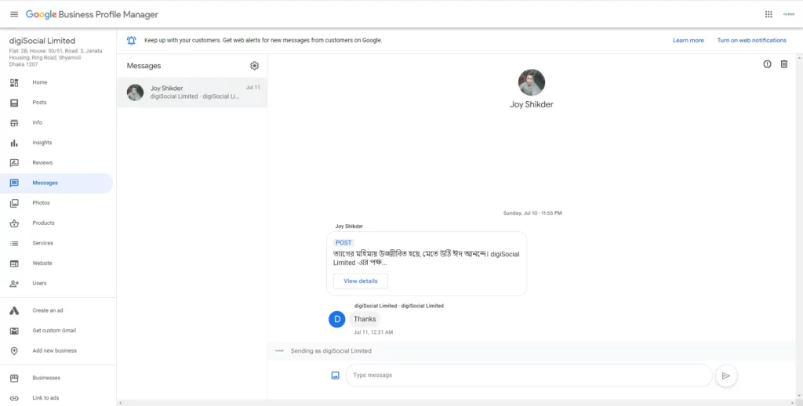Click Link to ads label
The width and height of the screenshot is (803, 406).
46,398
